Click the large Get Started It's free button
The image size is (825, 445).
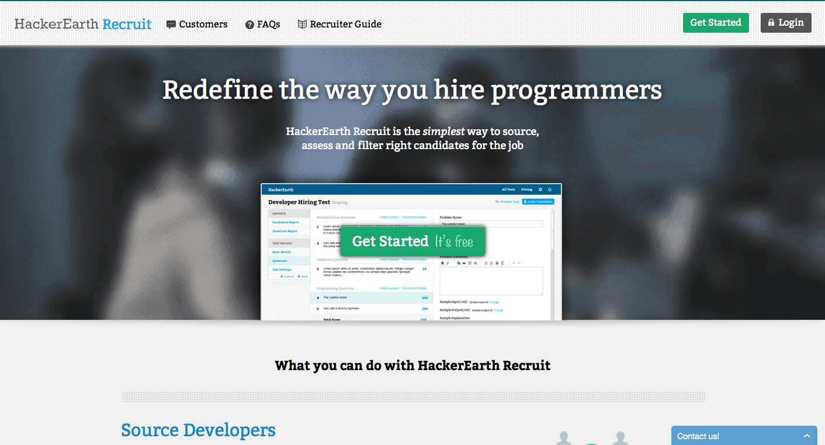point(412,241)
